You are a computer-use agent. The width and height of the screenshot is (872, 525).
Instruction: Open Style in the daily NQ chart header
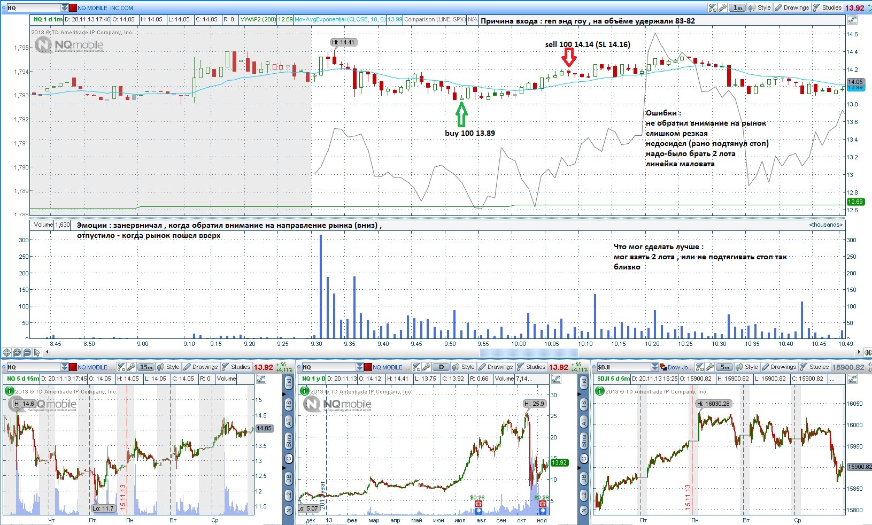(464, 367)
